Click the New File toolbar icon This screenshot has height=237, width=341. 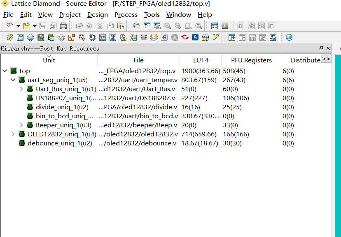[x=10, y=26]
